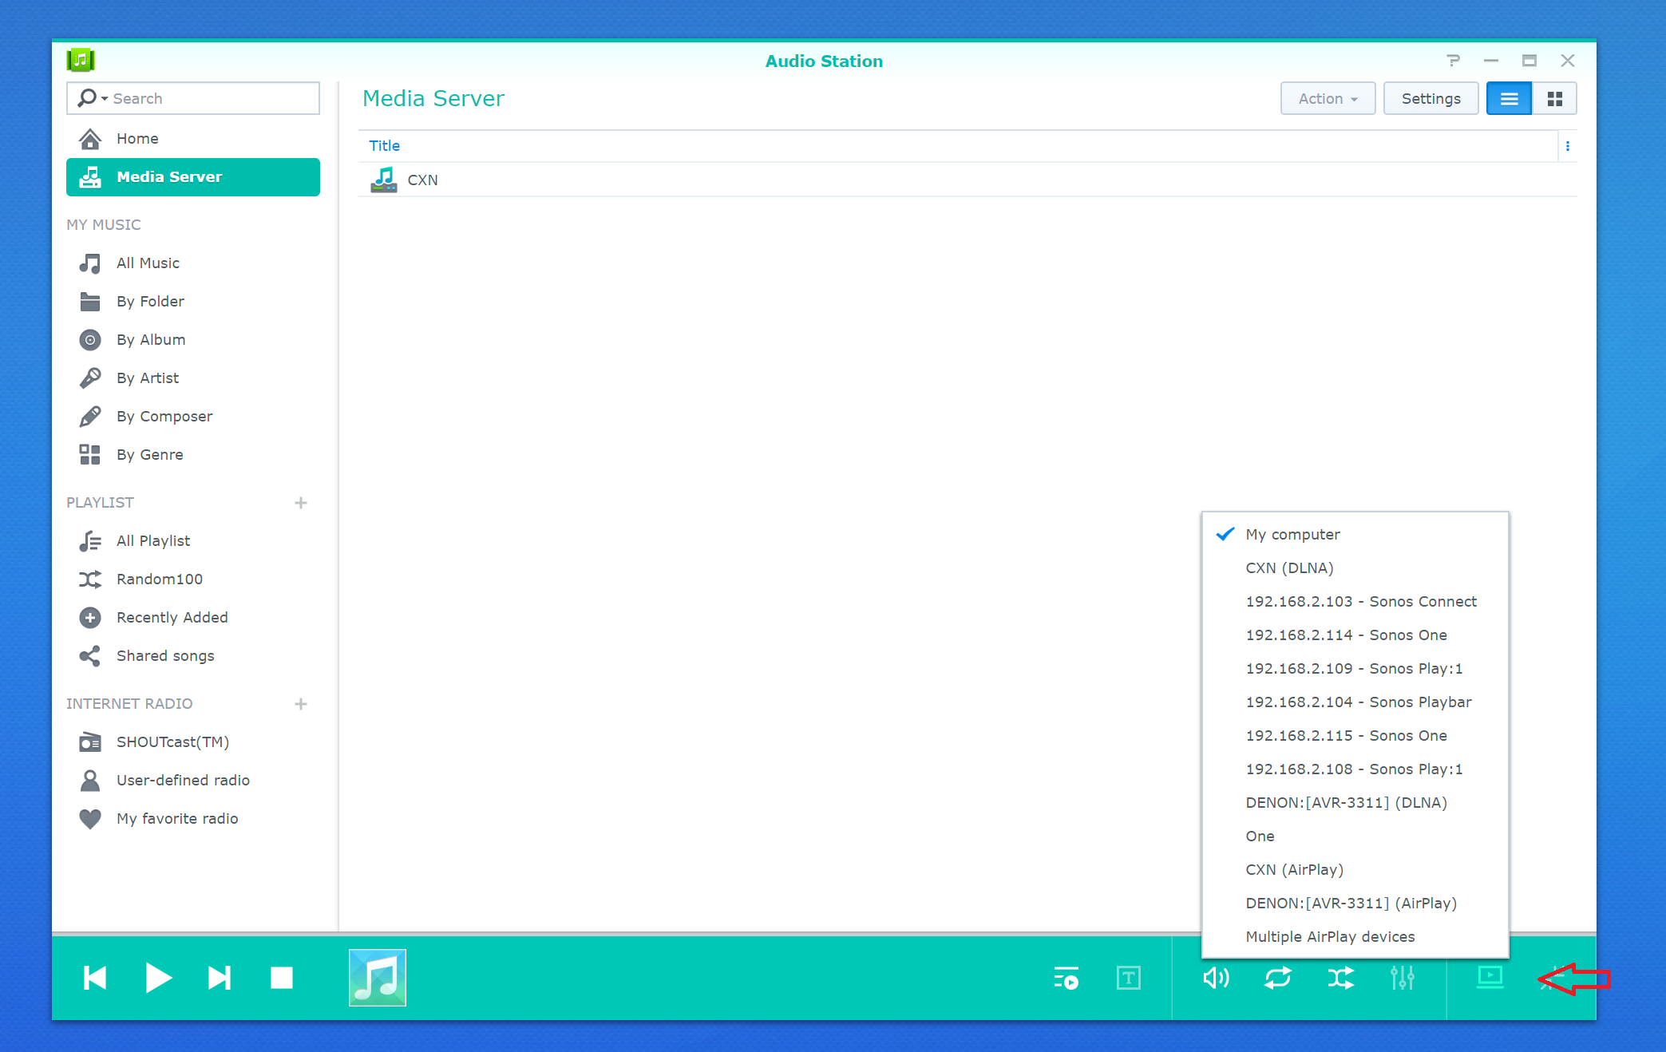Open My favorite radio
The height and width of the screenshot is (1052, 1666).
pos(193,819)
